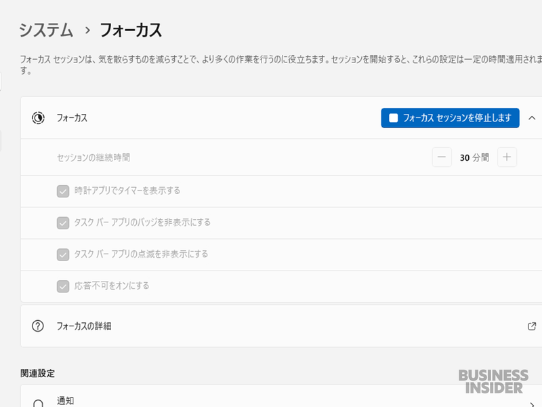Viewport: 542px width, 407px height.
Task: Collapse the フォーカス section chevron
Action: [x=532, y=118]
